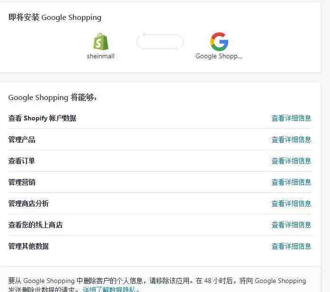The image size is (330, 292).
Task: Select the 管理营销 permission text
Action: click(x=22, y=182)
